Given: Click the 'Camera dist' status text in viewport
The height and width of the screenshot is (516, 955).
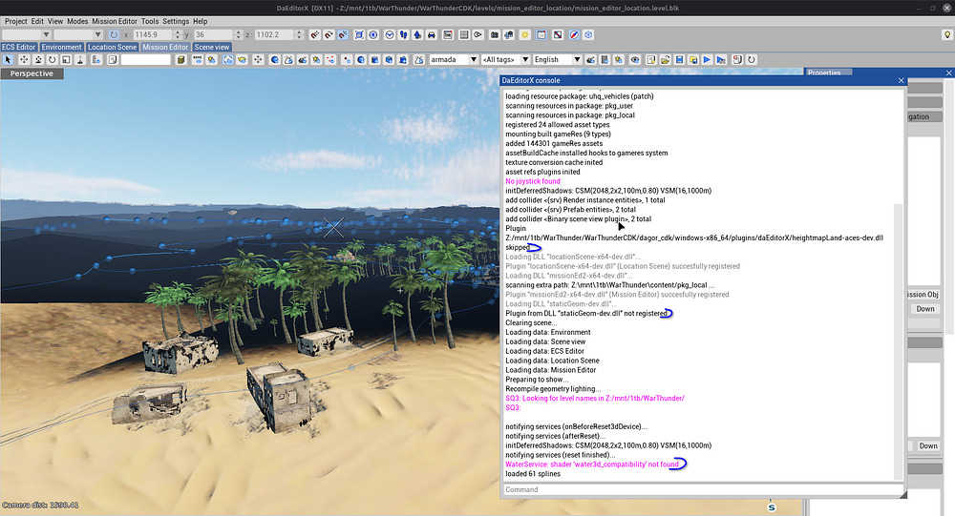Looking at the screenshot, I should (40, 506).
